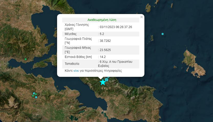Click the 'Τοποθεσία' row label

[72, 64]
